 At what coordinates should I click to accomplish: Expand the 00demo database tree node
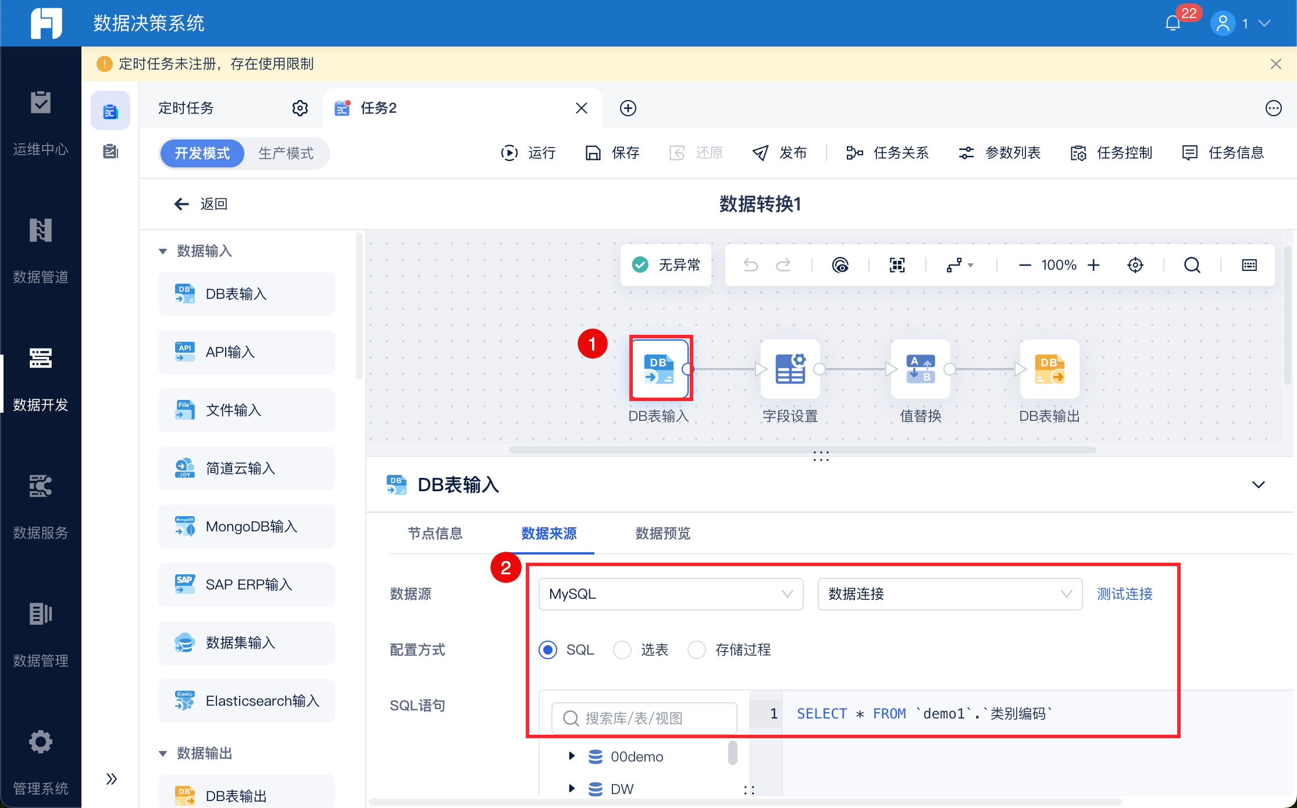pyautogui.click(x=571, y=756)
